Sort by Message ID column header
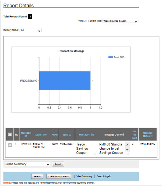Screen dimensions: 163x186 tap(26, 134)
